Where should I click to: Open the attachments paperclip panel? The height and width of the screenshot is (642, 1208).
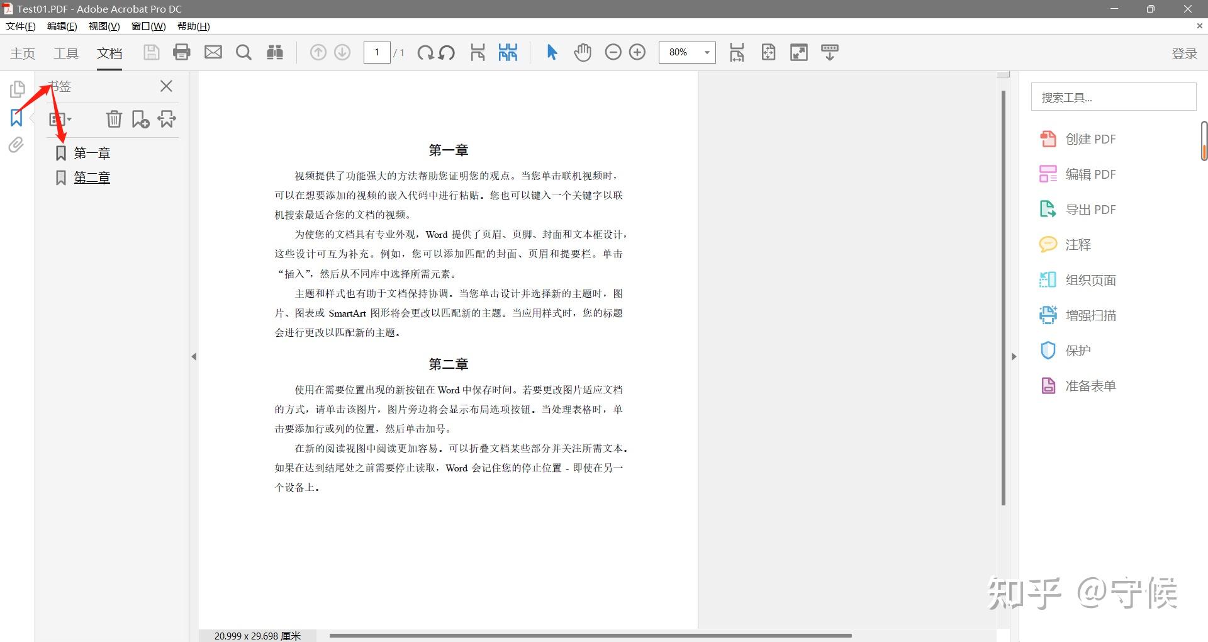pyautogui.click(x=16, y=145)
